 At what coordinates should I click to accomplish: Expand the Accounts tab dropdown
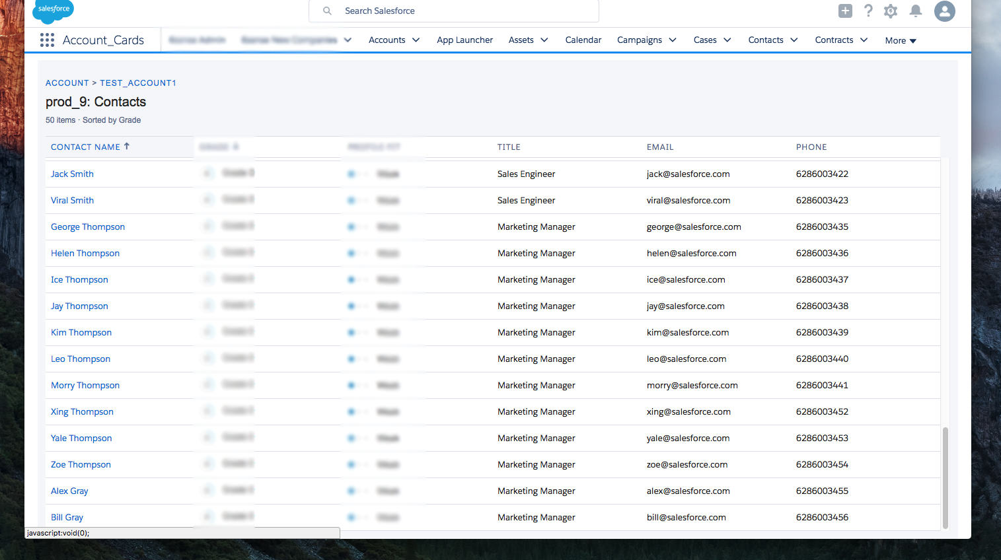pyautogui.click(x=416, y=40)
